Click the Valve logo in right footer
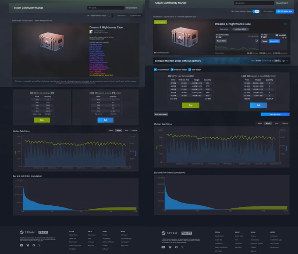This screenshot has width=298, height=254. point(187,233)
